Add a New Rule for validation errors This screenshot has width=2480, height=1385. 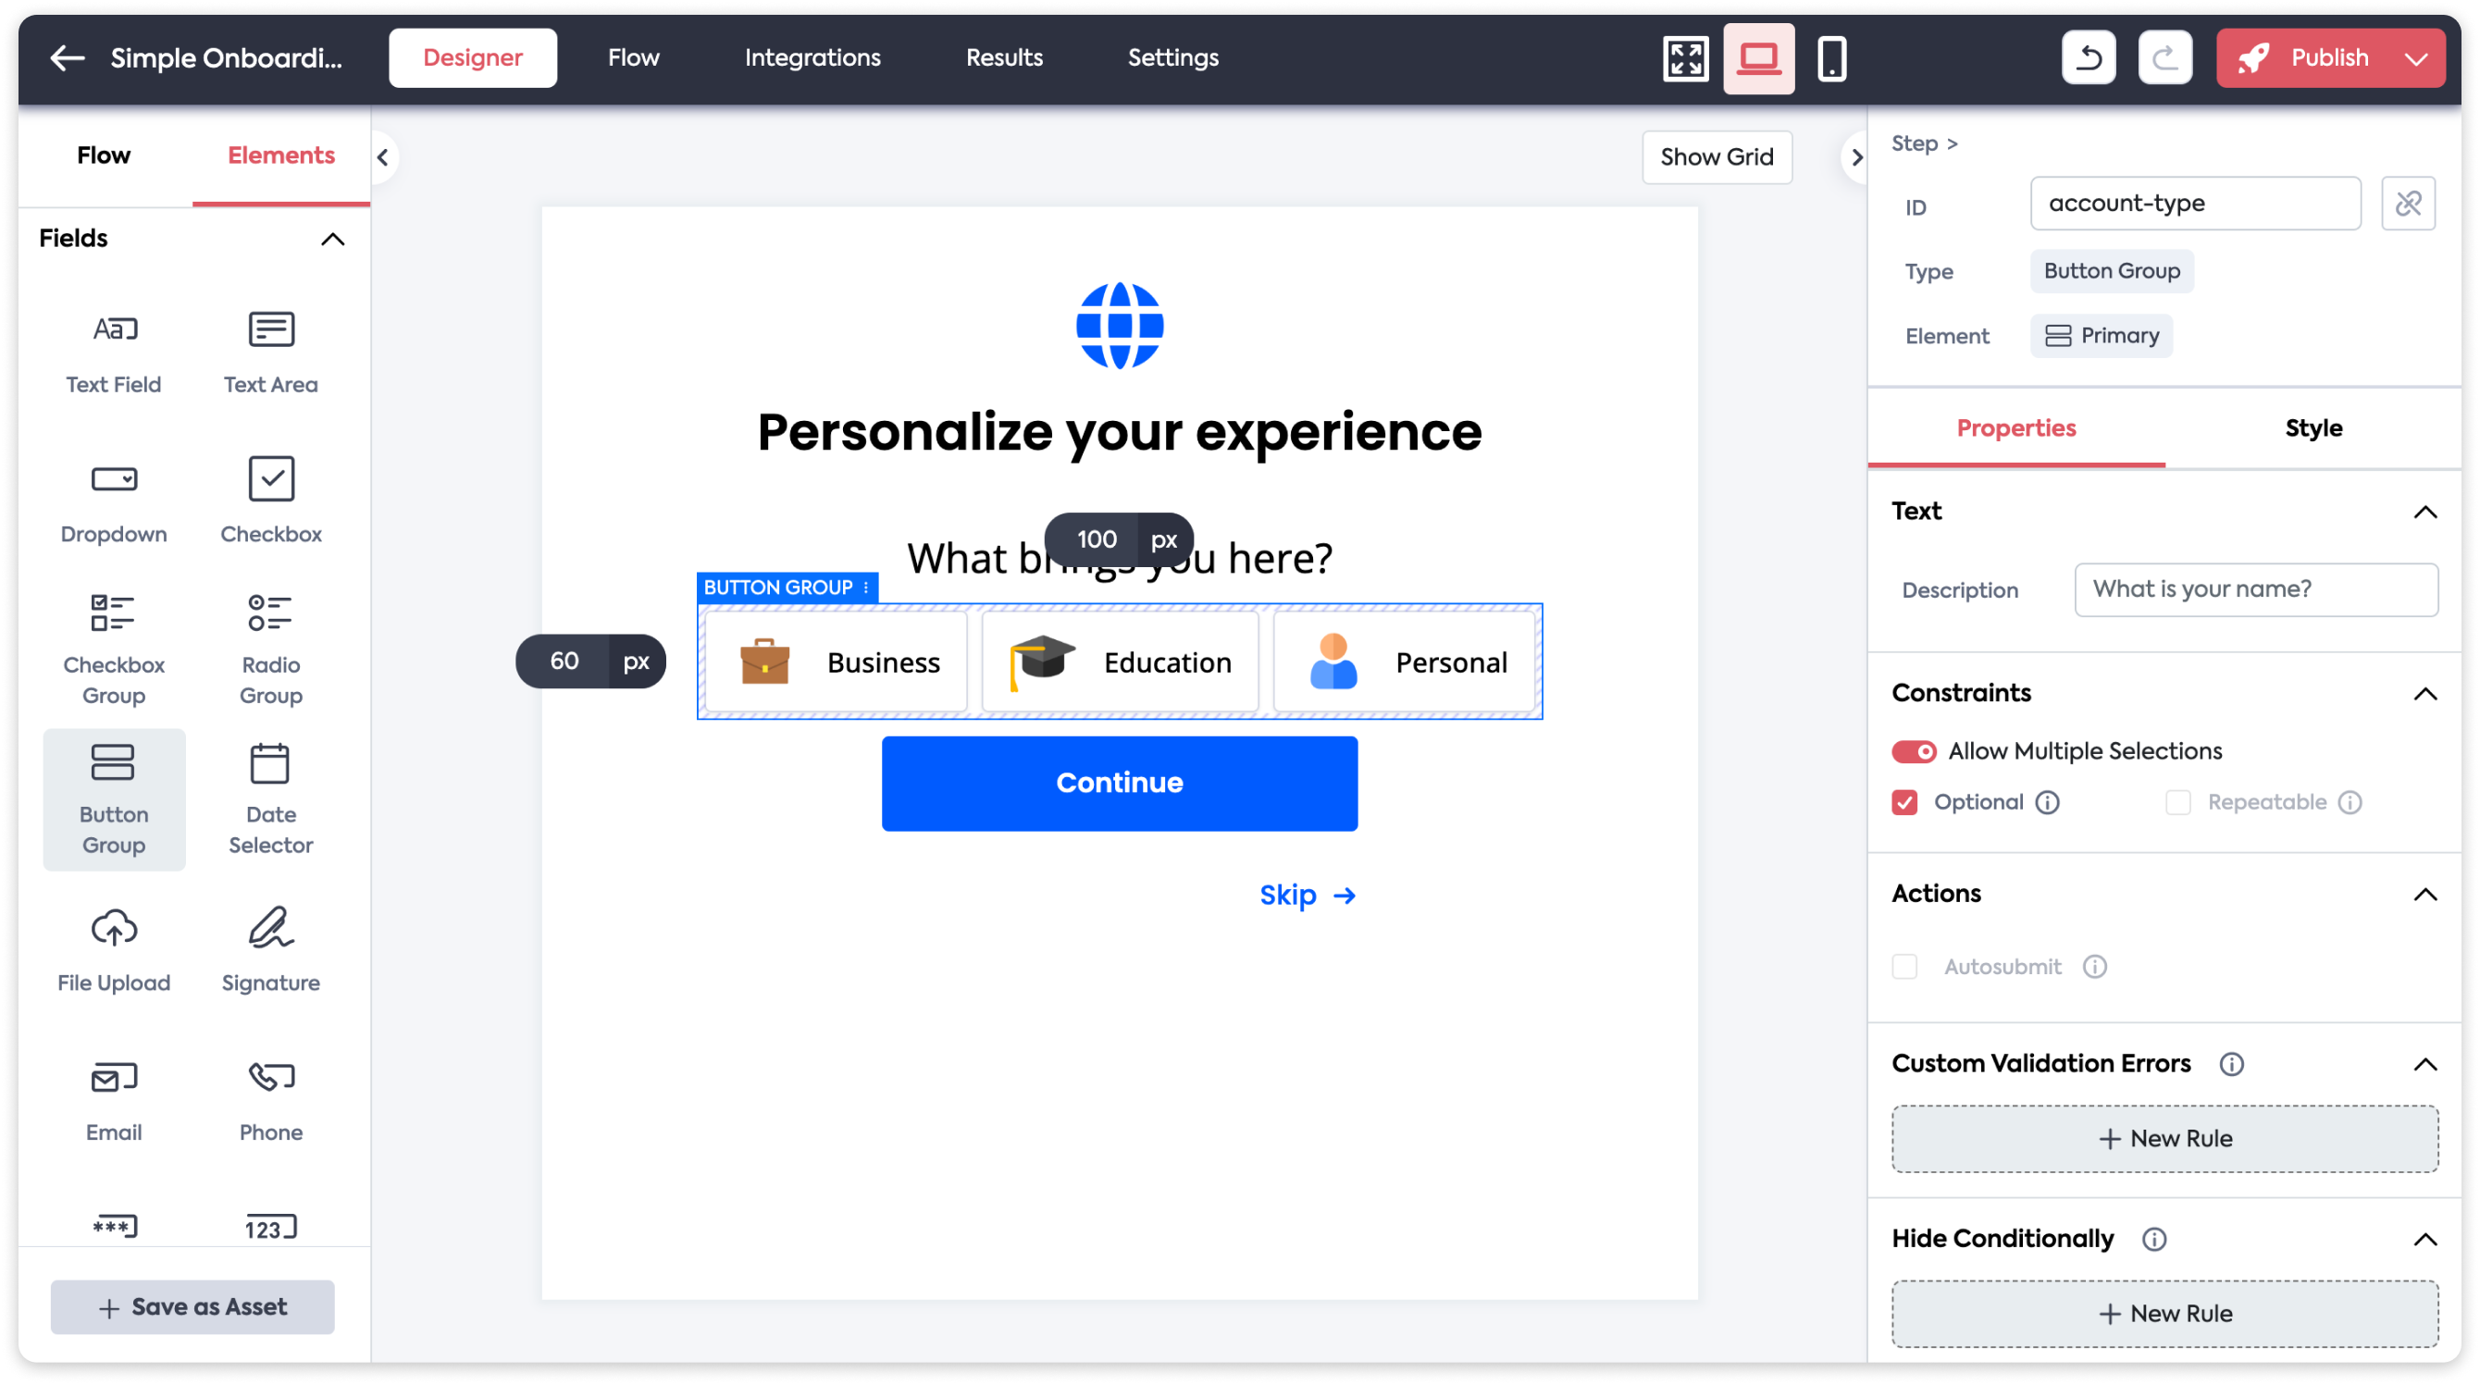click(x=2164, y=1138)
